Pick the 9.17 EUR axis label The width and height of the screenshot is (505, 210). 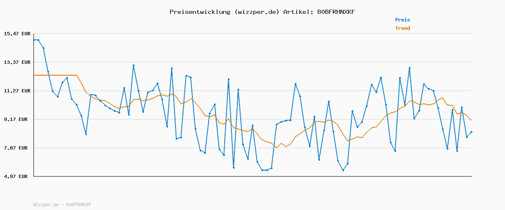[17, 119]
